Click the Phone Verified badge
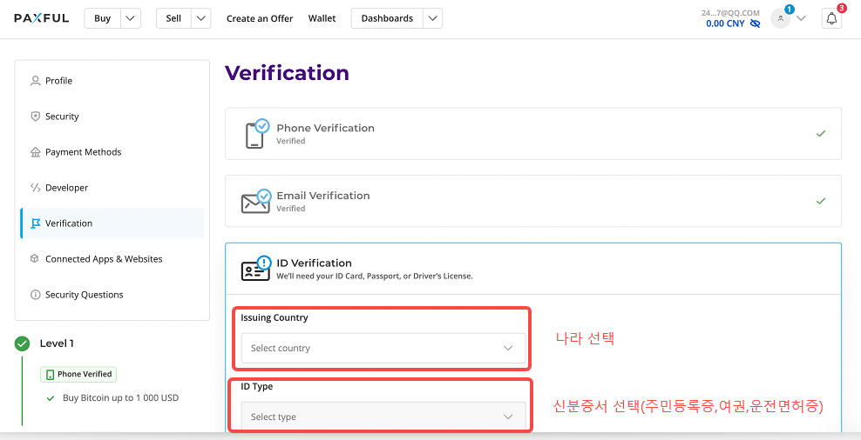861x440 pixels. point(78,374)
